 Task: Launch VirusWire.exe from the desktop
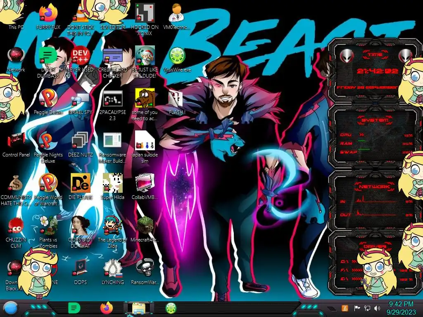coord(177,59)
